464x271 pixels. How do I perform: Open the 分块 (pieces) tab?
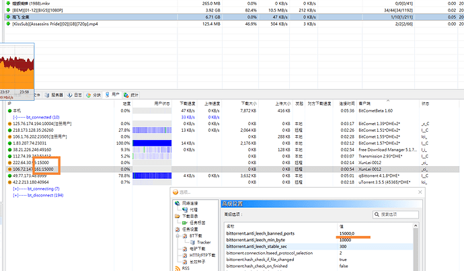point(93,95)
